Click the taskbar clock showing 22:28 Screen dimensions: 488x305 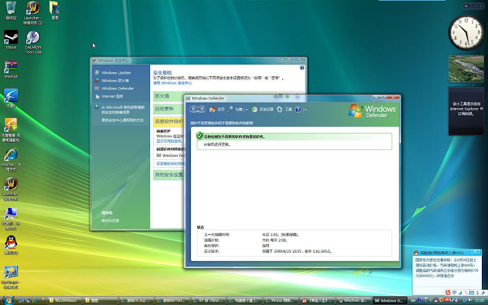click(x=479, y=300)
